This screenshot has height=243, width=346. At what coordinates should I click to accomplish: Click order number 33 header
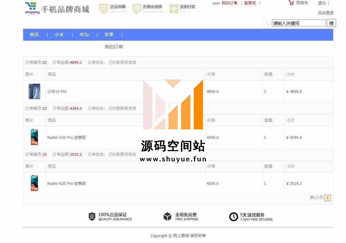coord(36,108)
